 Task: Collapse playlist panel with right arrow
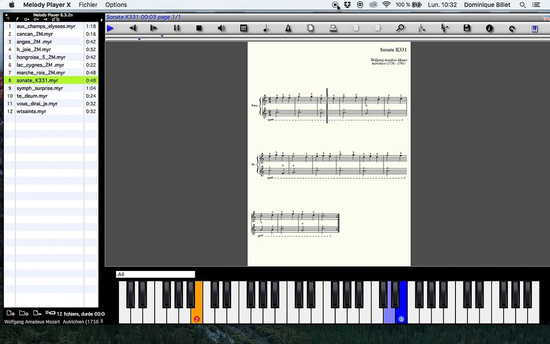pyautogui.click(x=102, y=20)
